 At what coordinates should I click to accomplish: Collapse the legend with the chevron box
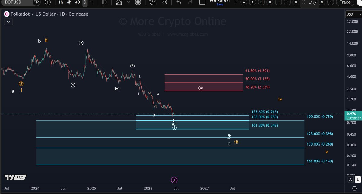point(8,21)
